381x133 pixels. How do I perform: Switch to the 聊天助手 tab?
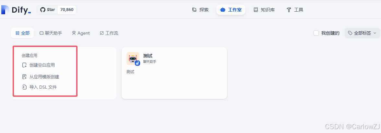[51, 33]
